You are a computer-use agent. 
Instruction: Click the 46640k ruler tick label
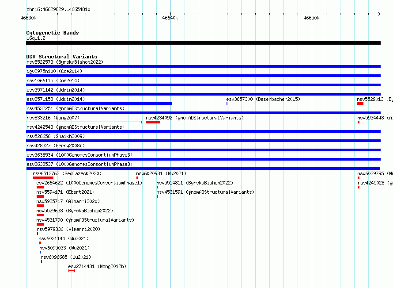170,18
